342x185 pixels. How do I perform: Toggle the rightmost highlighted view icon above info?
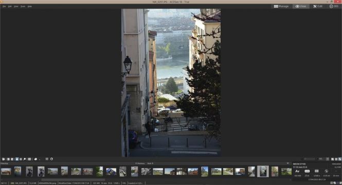pyautogui.click(x=340, y=159)
